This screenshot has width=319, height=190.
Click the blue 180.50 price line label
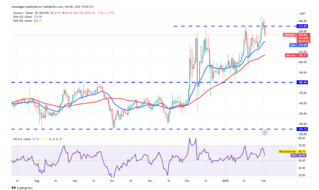303,82
